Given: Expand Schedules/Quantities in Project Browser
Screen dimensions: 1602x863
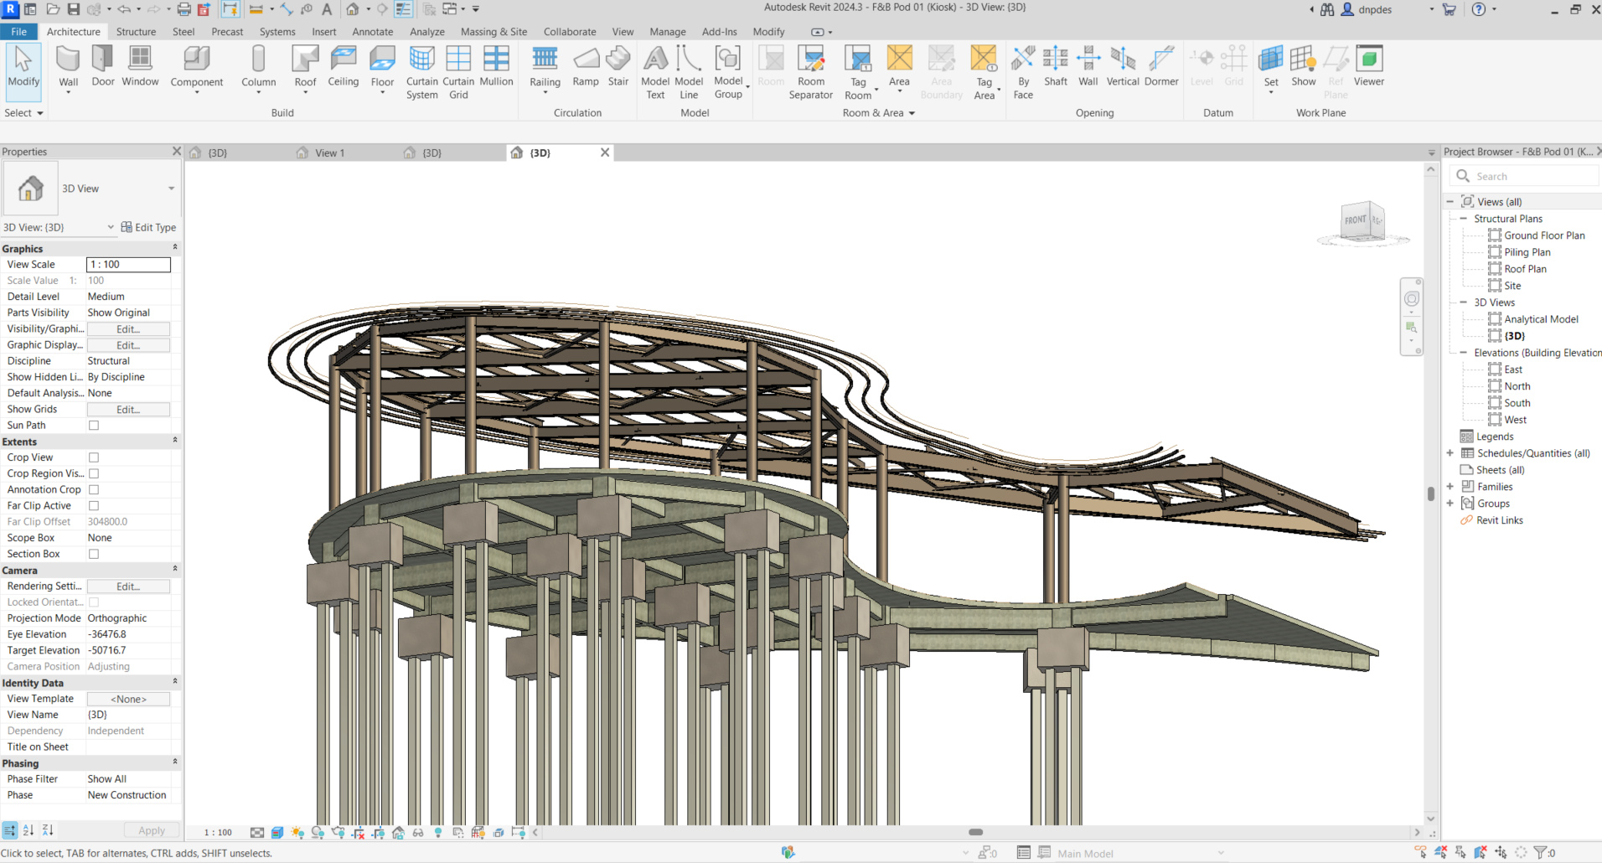Looking at the screenshot, I should 1450,453.
